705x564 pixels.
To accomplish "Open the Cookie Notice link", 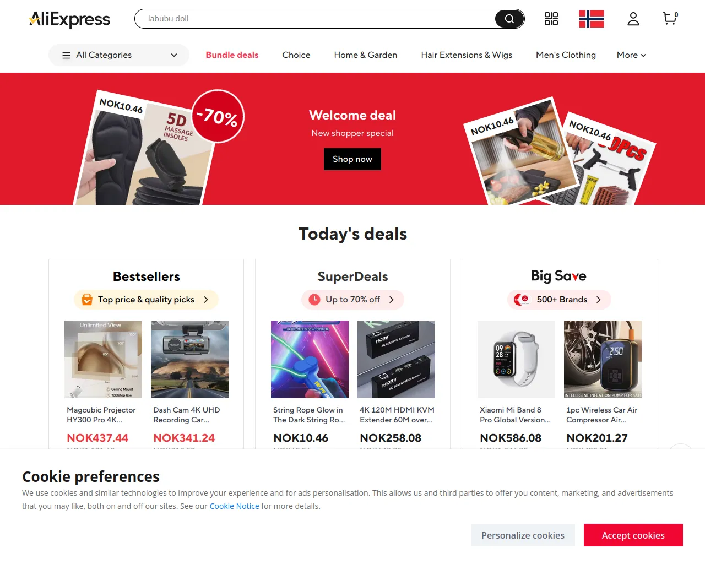I will (234, 506).
